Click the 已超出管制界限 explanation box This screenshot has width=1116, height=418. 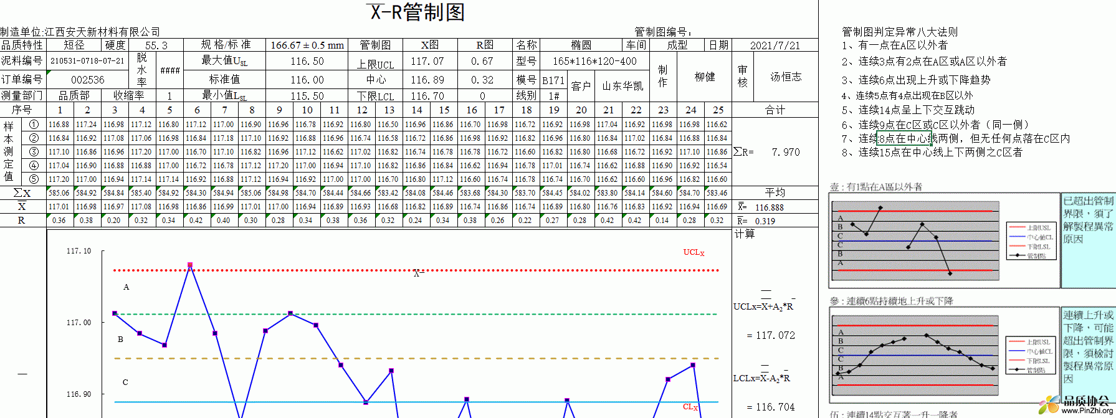point(1088,240)
